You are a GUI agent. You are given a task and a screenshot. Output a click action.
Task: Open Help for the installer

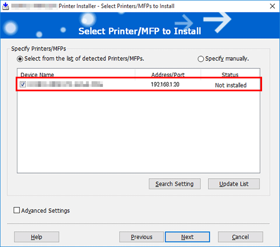pyautogui.click(x=36, y=237)
